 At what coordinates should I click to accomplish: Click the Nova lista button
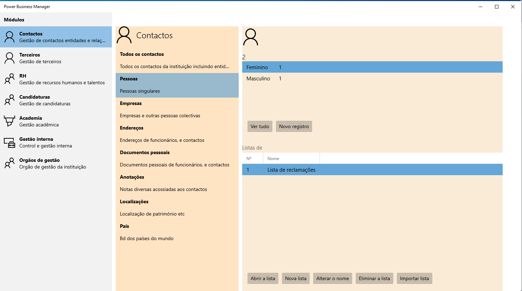(296, 278)
